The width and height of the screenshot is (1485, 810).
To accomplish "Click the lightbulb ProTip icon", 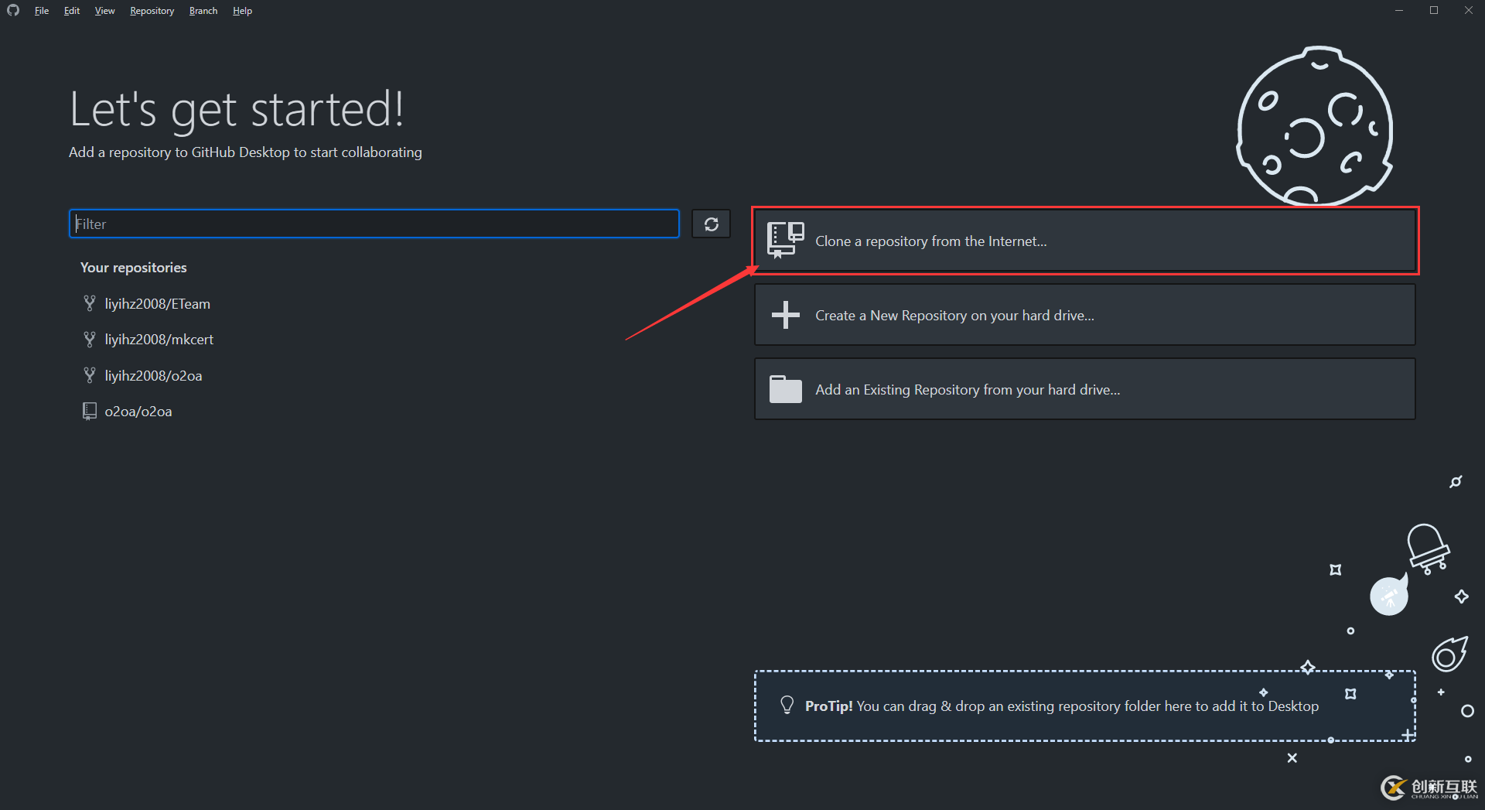I will pos(787,705).
